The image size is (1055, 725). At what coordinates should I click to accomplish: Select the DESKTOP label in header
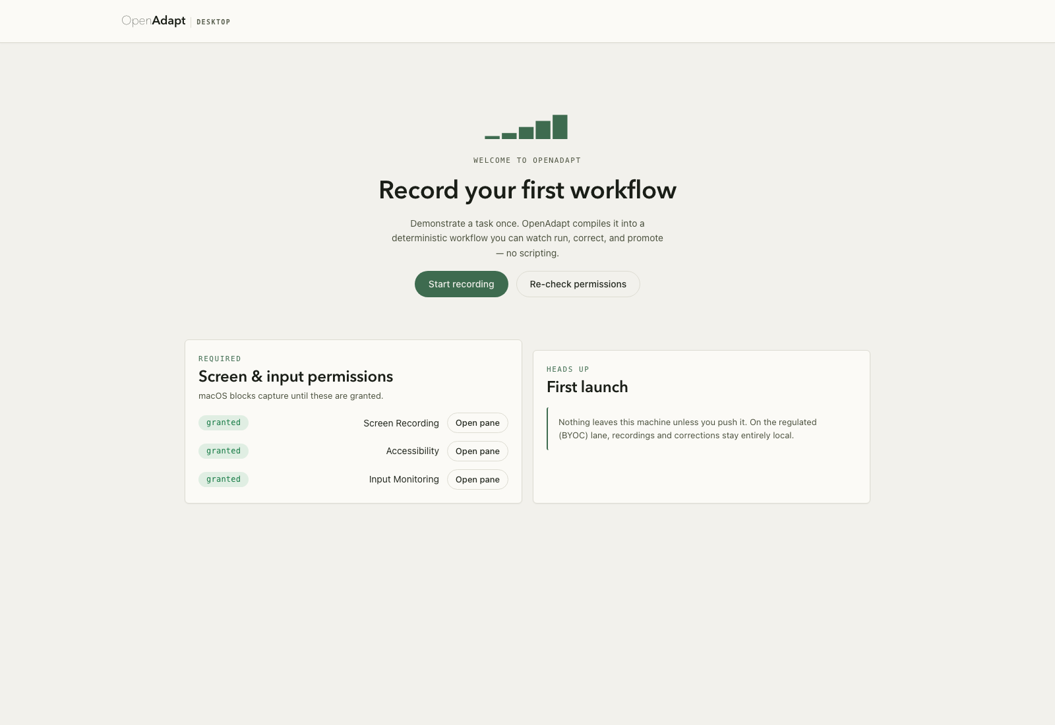tap(214, 22)
